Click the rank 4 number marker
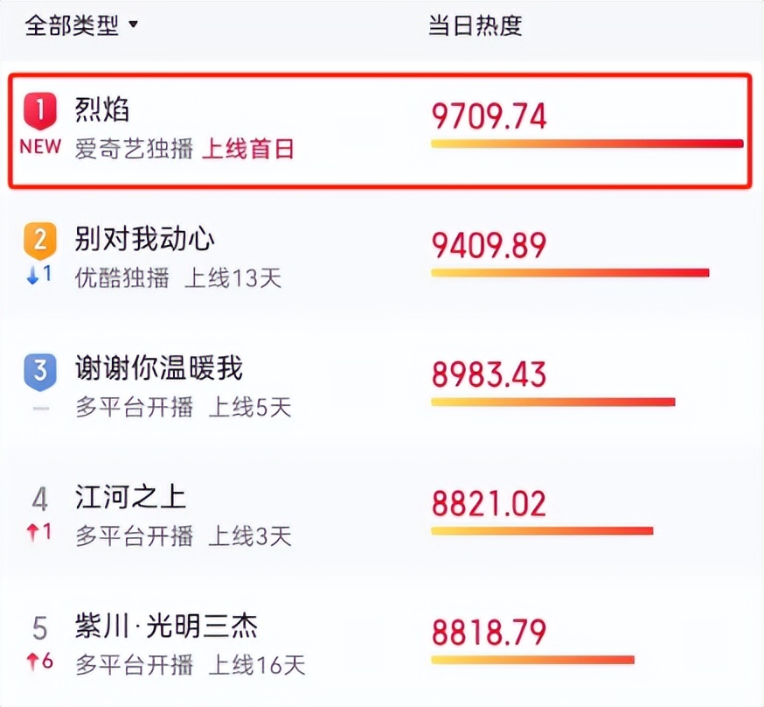The height and width of the screenshot is (707, 764). click(40, 500)
